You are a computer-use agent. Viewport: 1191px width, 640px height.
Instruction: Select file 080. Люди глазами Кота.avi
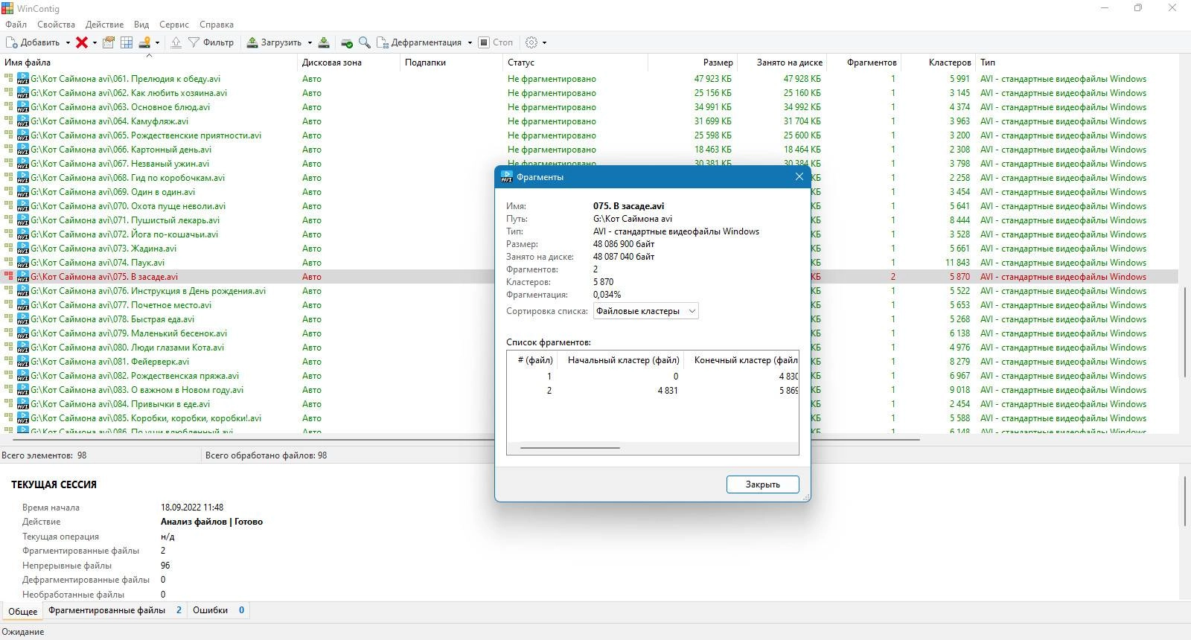(x=127, y=348)
